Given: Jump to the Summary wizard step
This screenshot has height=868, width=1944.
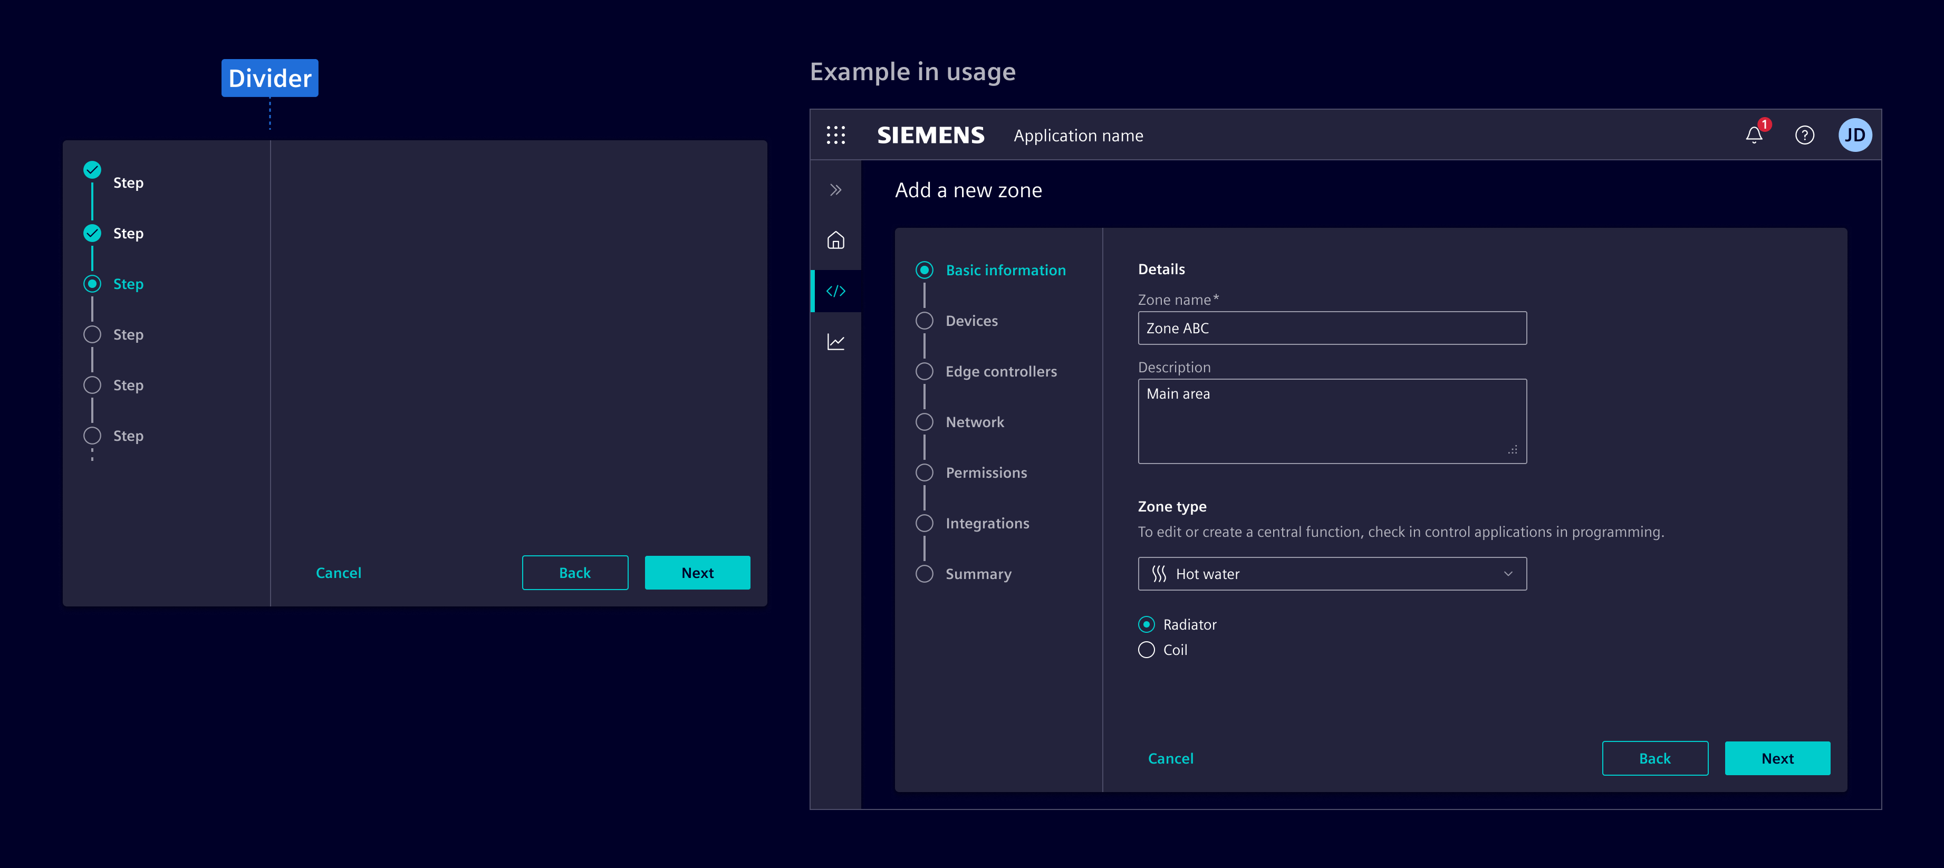Looking at the screenshot, I should click(x=978, y=574).
